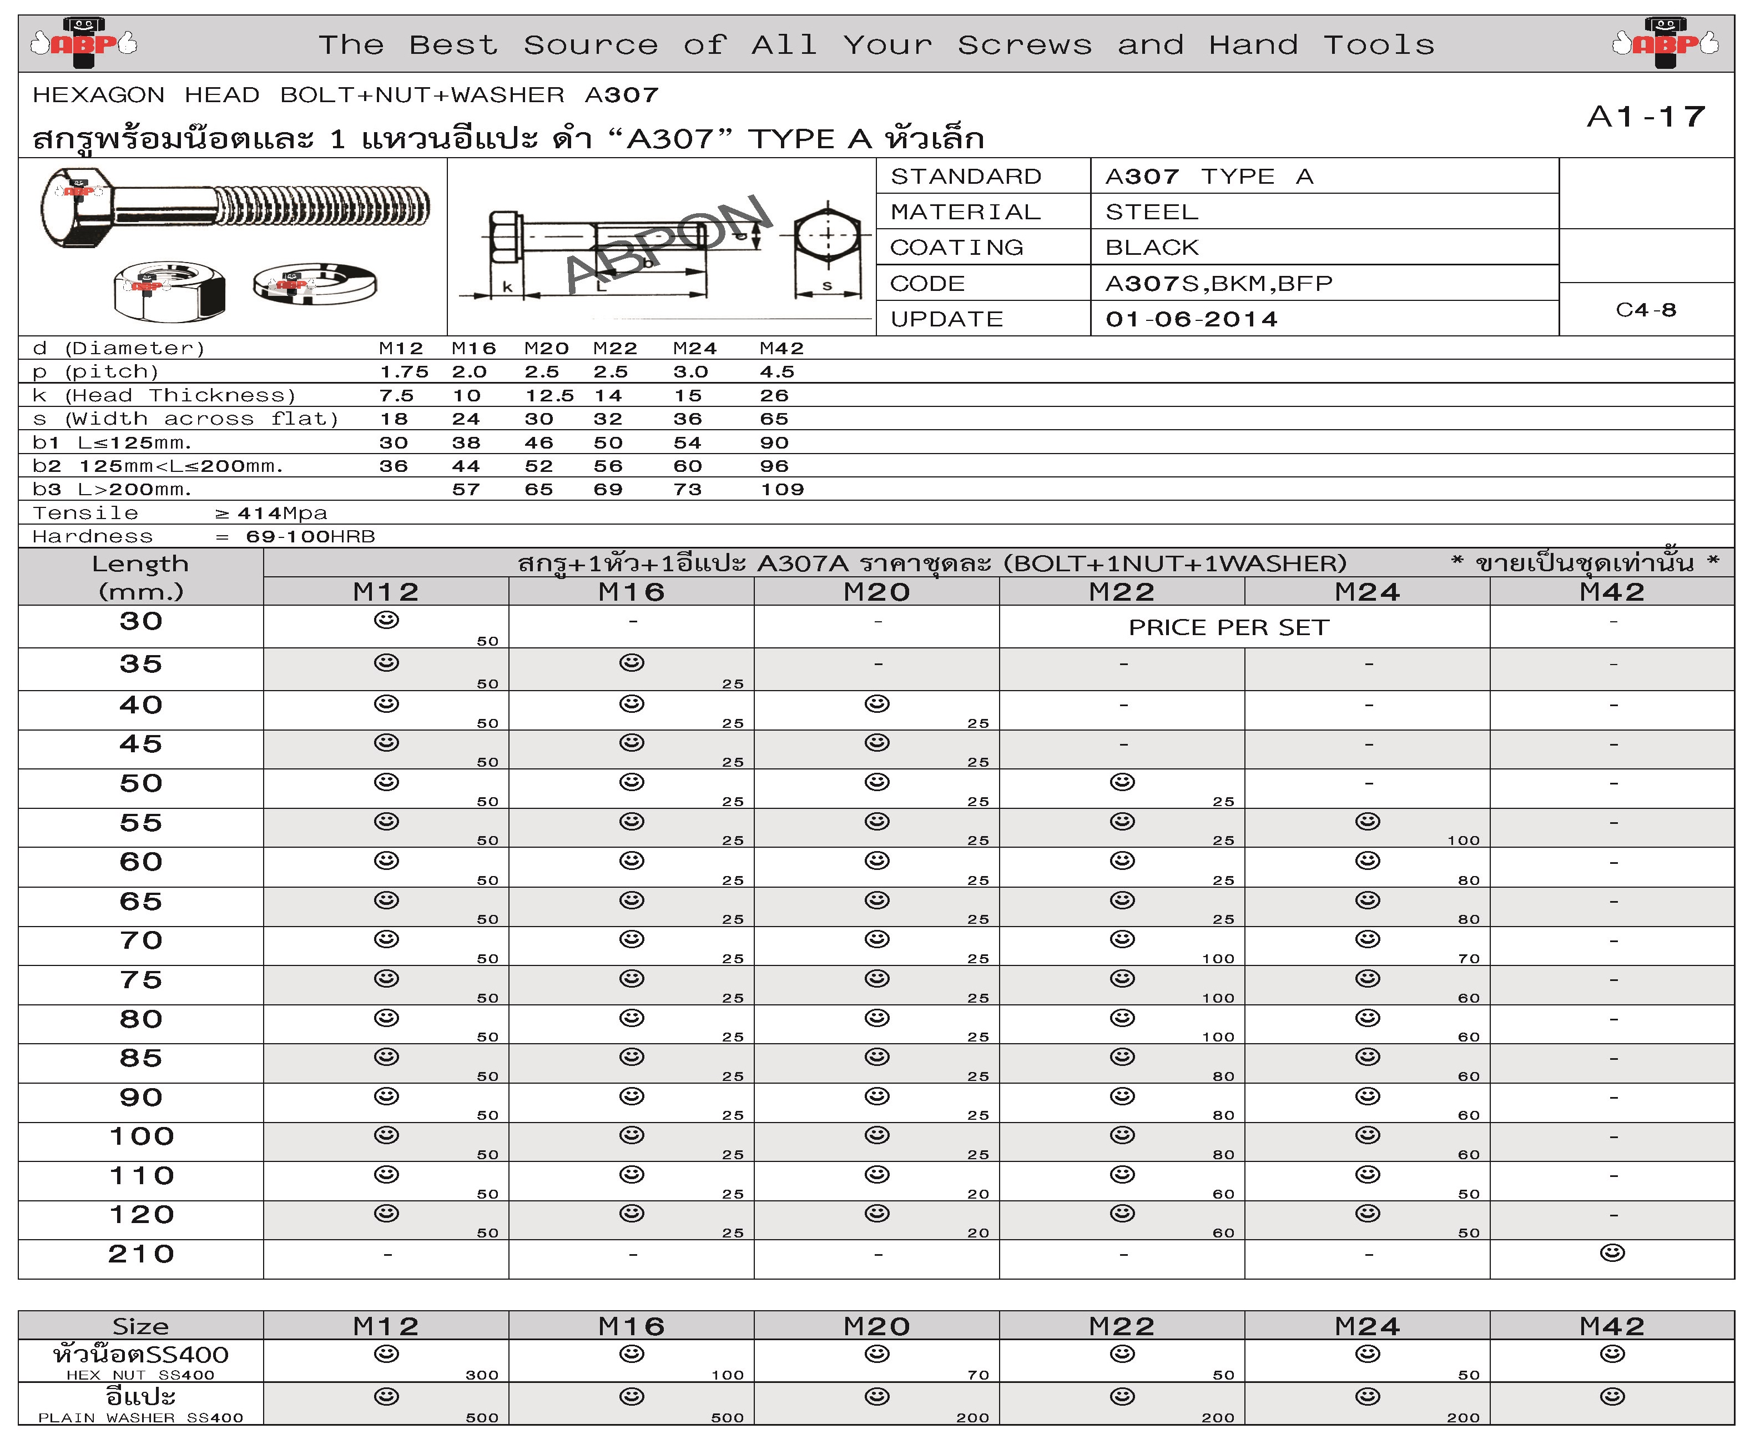
Task: Click the smiley for M24 length 110
Action: (x=1368, y=1175)
